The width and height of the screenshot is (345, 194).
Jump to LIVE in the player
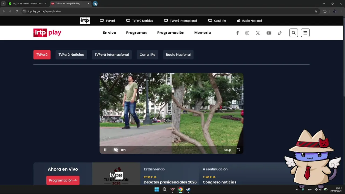tap(123, 150)
